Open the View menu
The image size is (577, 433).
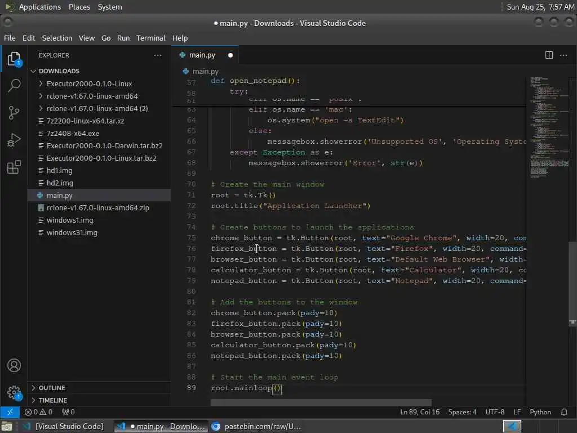coord(86,38)
